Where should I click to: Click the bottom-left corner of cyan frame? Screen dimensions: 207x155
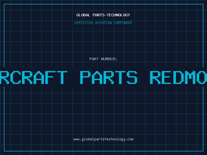coord(4,151)
